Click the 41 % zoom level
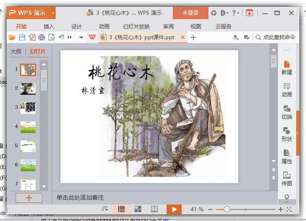The height and width of the screenshot is (221, 306). (197, 209)
